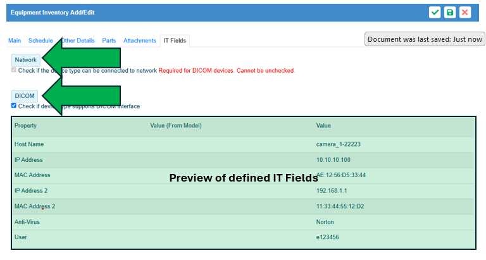This screenshot has width=486, height=260.
Task: Go to the Other Details tab
Action: 78,40
